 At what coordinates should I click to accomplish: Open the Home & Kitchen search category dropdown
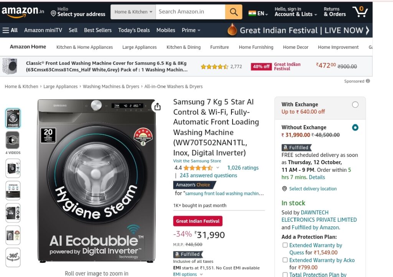(133, 12)
